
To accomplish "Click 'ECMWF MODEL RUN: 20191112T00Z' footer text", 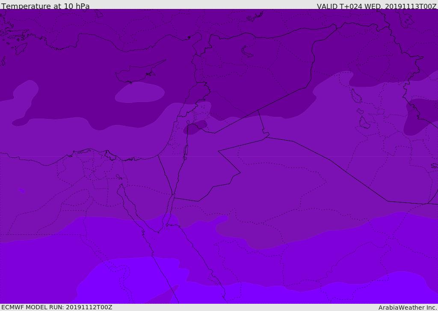I will (57, 307).
